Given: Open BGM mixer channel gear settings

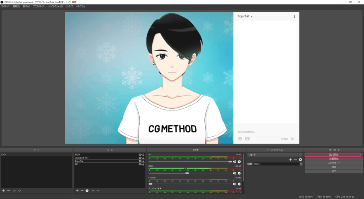Looking at the screenshot, I should tap(239, 173).
